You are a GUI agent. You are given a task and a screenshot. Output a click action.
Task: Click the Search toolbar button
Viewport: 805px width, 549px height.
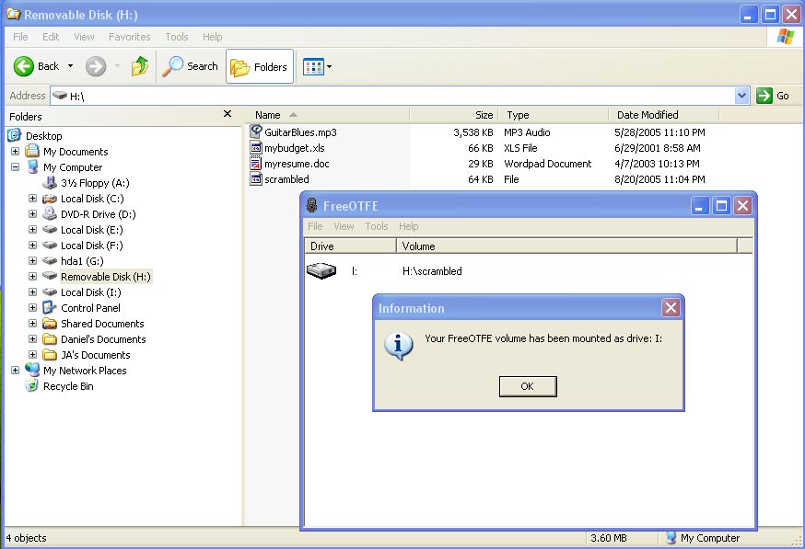[x=191, y=66]
